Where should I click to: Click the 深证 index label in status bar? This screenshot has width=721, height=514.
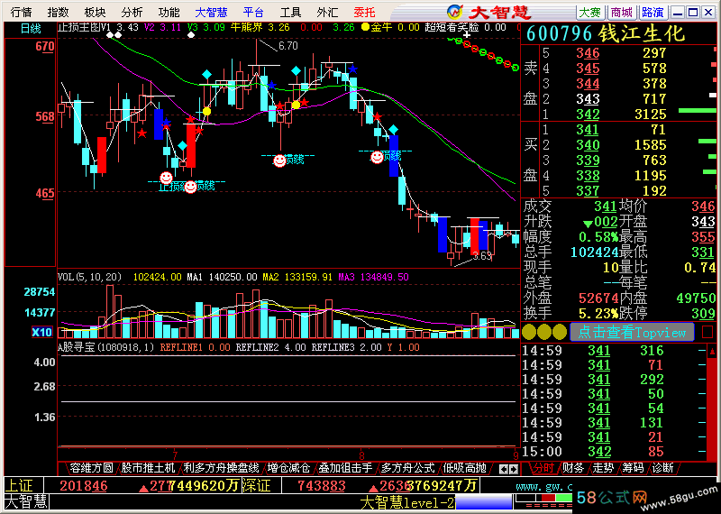257,485
